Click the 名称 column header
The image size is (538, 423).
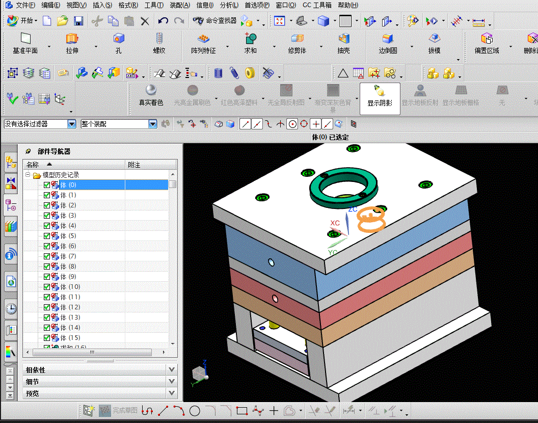[74, 165]
